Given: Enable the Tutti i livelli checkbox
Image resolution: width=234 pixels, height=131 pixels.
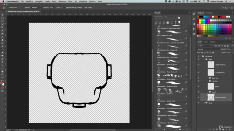Looking at the screenshot, I should (x=83, y=8).
